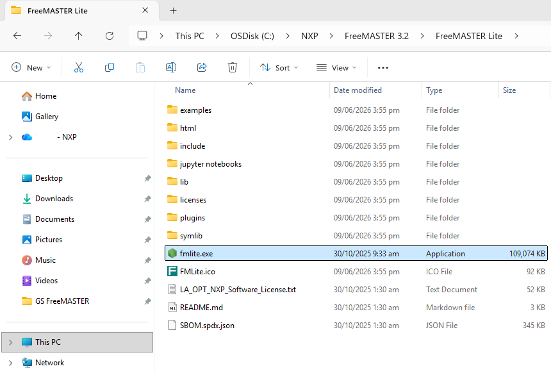Unpin Music using its pin icon
The image size is (551, 373).
(x=147, y=260)
